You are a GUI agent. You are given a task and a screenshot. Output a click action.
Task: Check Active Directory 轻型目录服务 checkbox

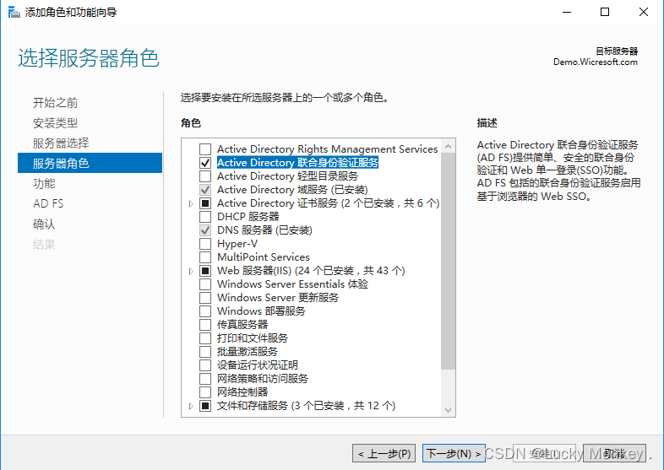click(x=205, y=176)
